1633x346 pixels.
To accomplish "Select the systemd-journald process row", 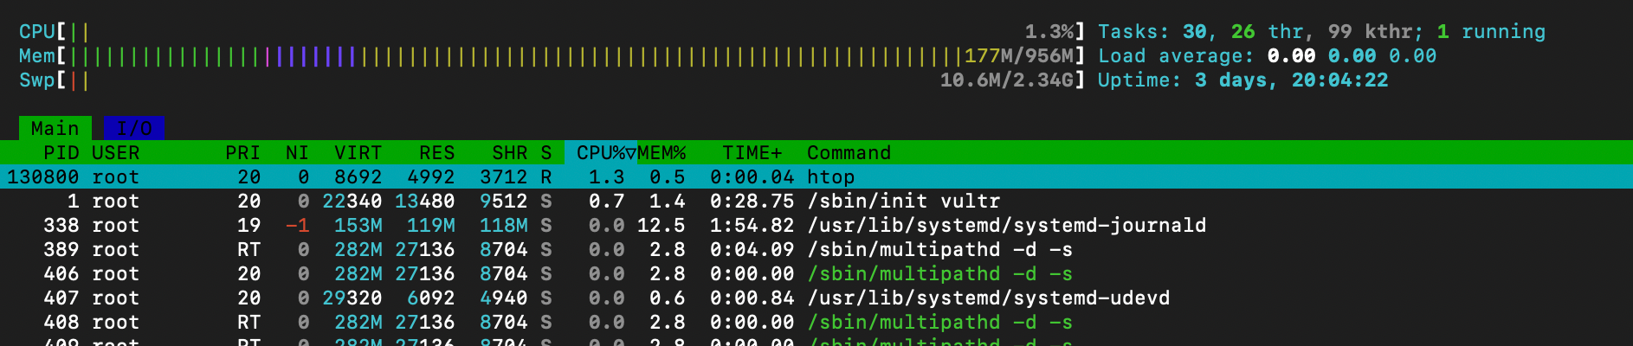I will (x=1006, y=225).
